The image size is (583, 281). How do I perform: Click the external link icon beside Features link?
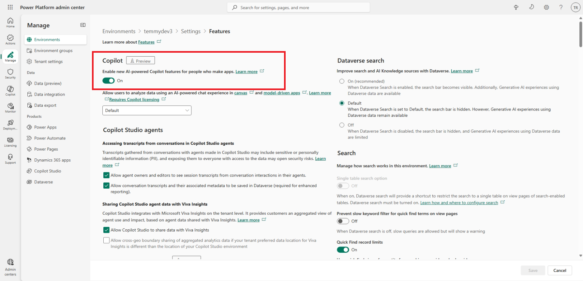pos(159,42)
